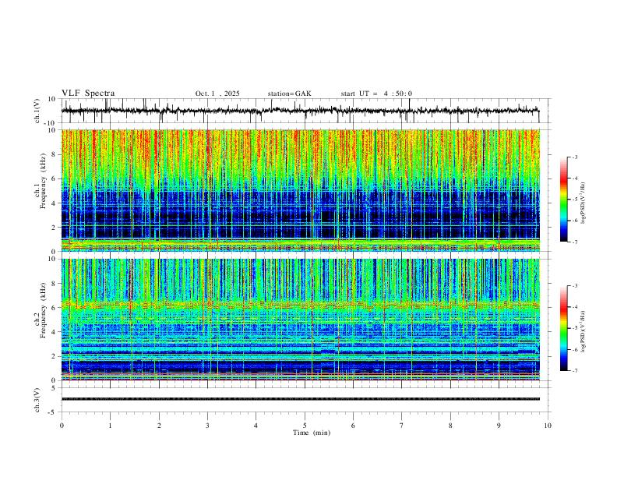
Task: Click time axis tick label "5"
Action: tap(305, 426)
